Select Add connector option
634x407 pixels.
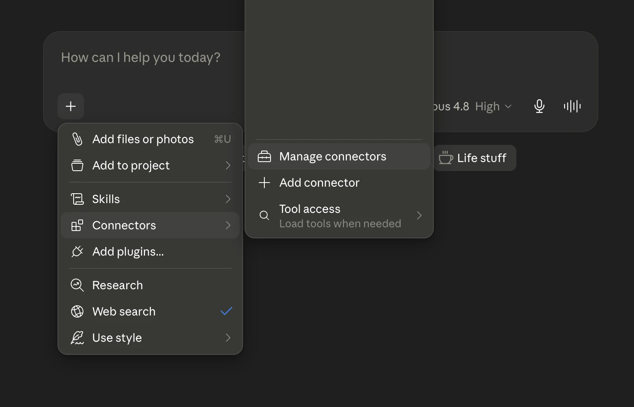339,183
